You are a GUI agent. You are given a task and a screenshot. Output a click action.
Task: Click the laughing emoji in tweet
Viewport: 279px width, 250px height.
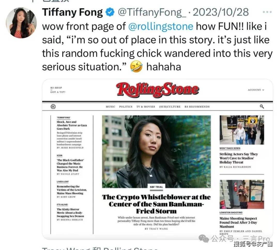[136, 67]
